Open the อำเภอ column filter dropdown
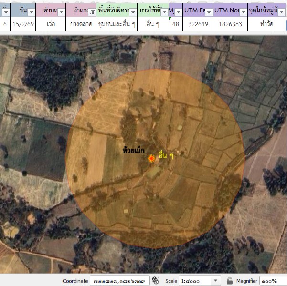The width and height of the screenshot is (287, 286). (x=90, y=11)
